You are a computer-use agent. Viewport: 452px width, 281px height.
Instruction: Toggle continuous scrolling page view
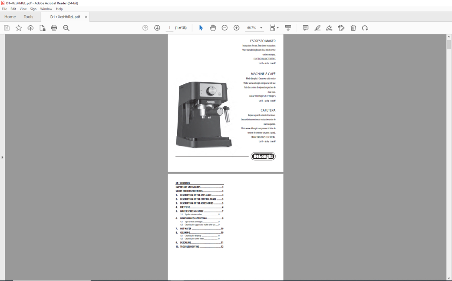[288, 28]
